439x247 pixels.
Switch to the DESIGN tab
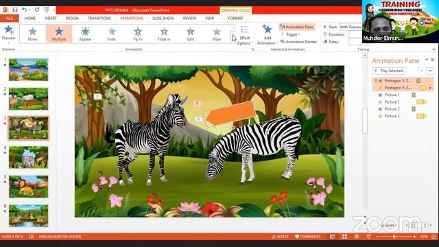click(x=72, y=19)
